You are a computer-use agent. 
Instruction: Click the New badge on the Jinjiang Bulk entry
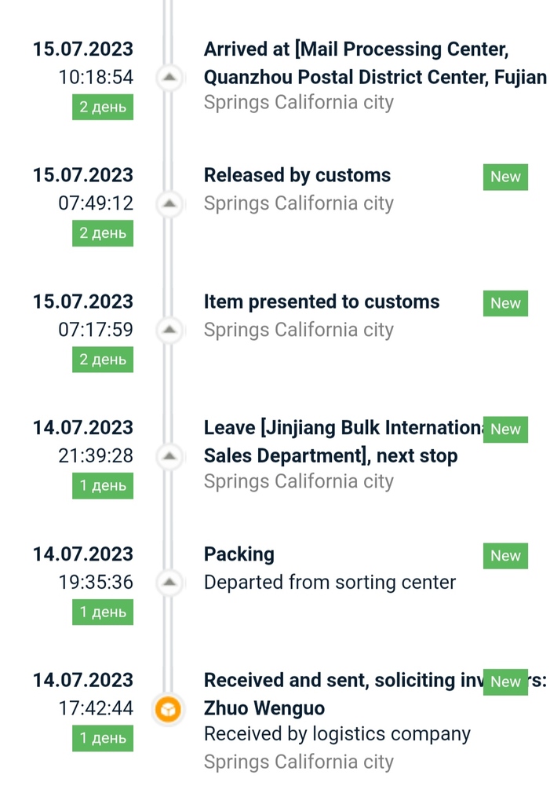(x=505, y=429)
